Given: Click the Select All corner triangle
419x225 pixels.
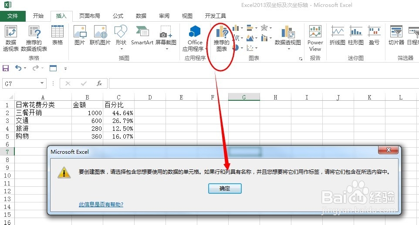Looking at the screenshot, I should click(11, 97).
